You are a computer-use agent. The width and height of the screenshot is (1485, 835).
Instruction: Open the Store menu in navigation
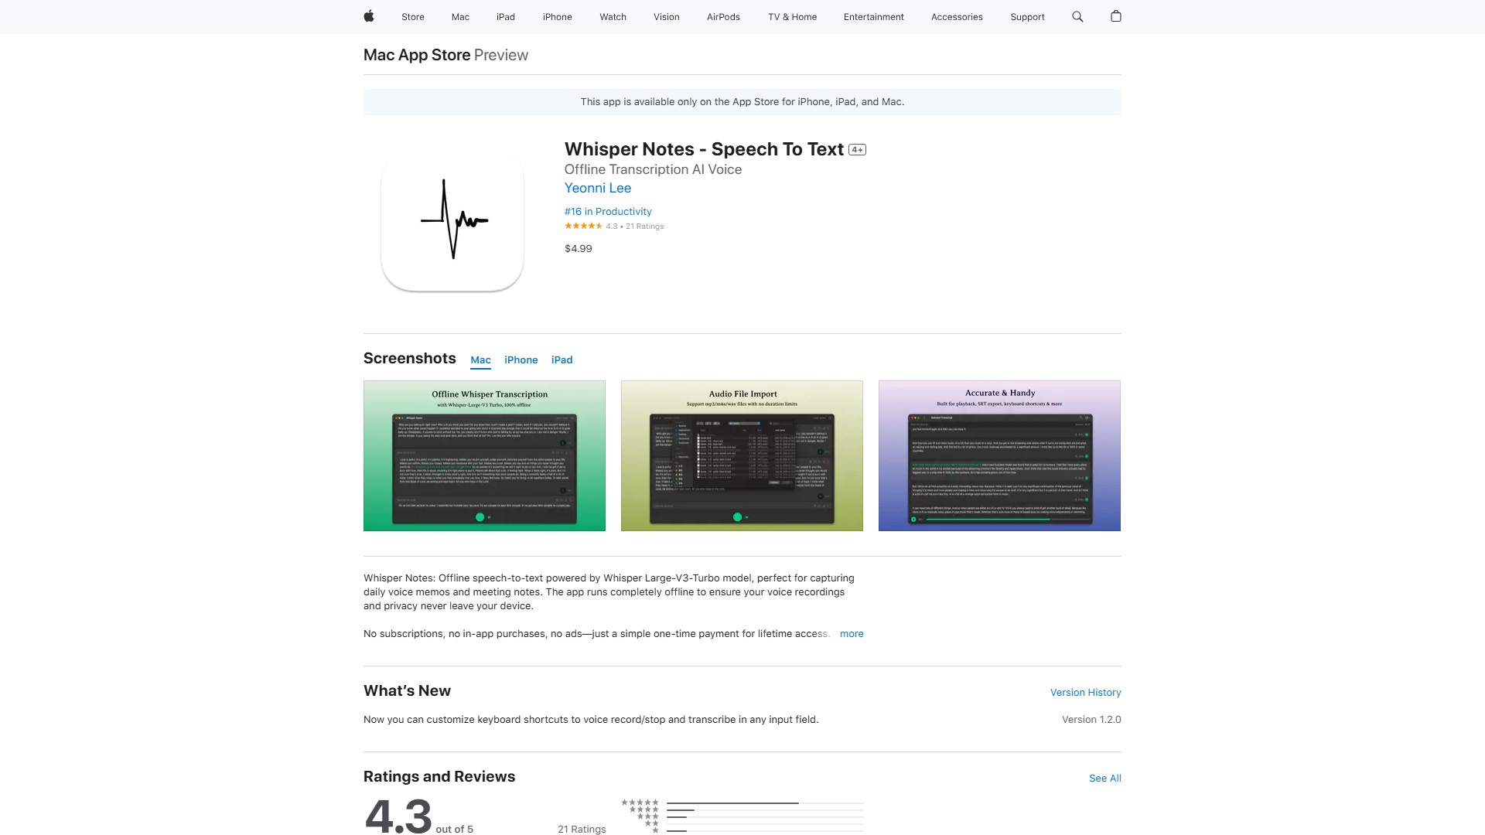tap(412, 17)
